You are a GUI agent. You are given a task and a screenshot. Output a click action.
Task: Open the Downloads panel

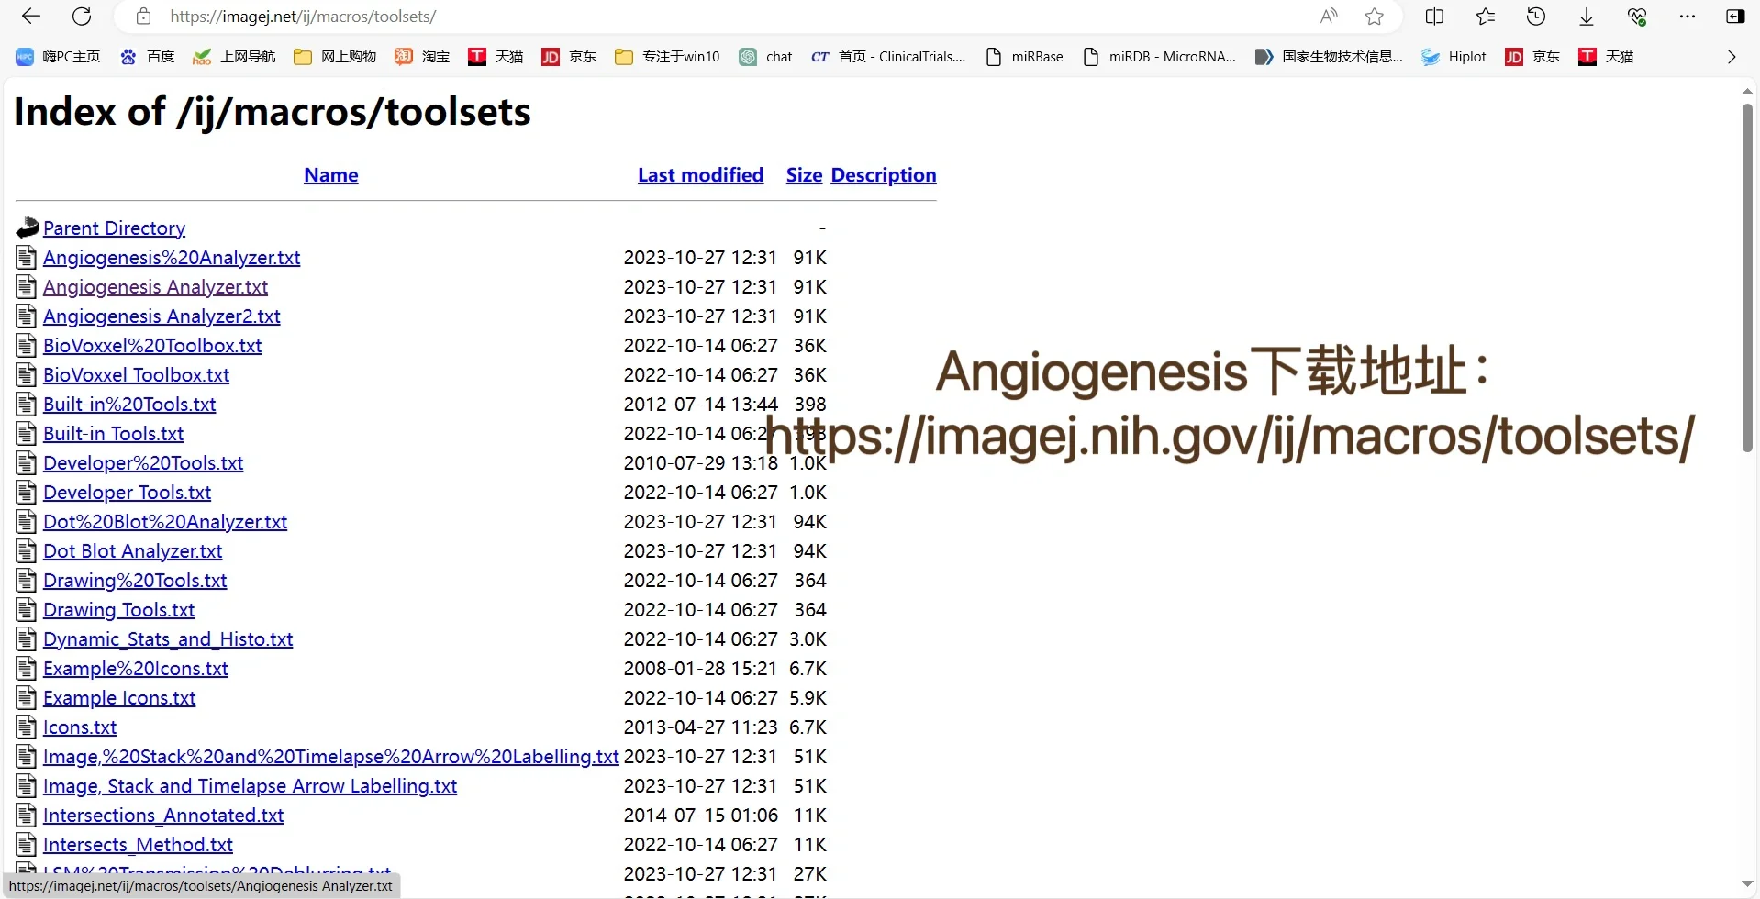click(x=1587, y=17)
